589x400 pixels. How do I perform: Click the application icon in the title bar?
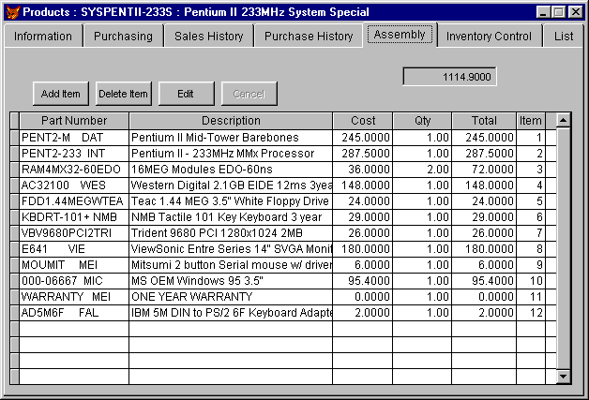click(x=11, y=11)
